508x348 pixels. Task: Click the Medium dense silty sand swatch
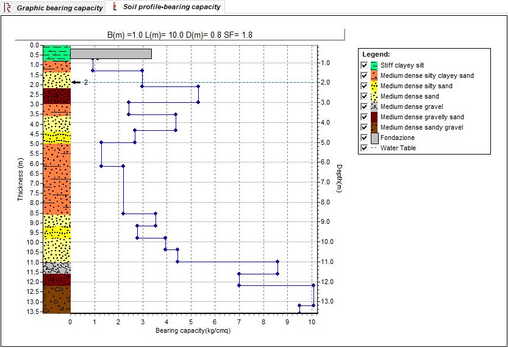coord(374,86)
